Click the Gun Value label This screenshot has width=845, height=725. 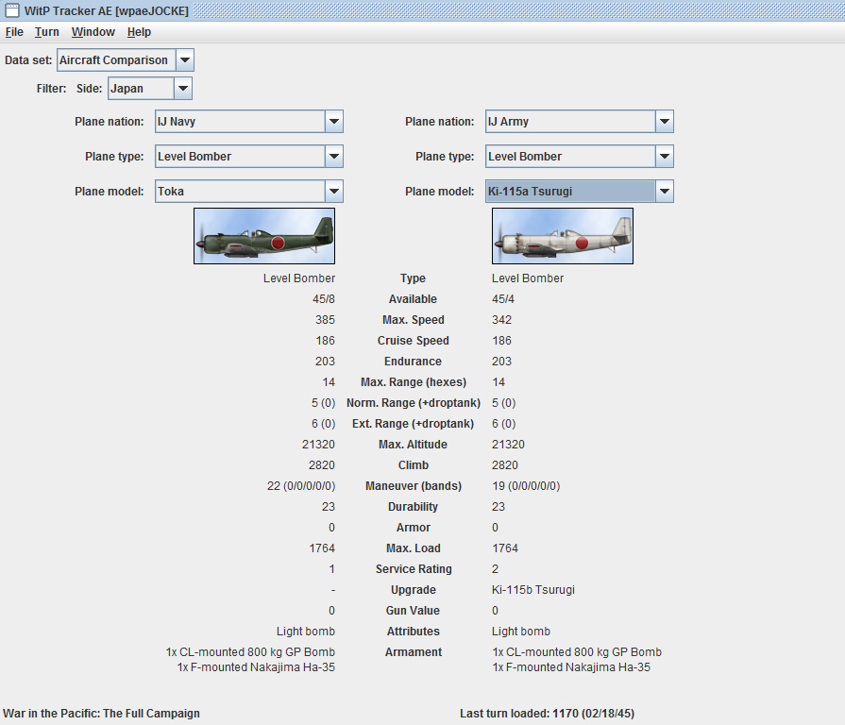pyautogui.click(x=413, y=611)
